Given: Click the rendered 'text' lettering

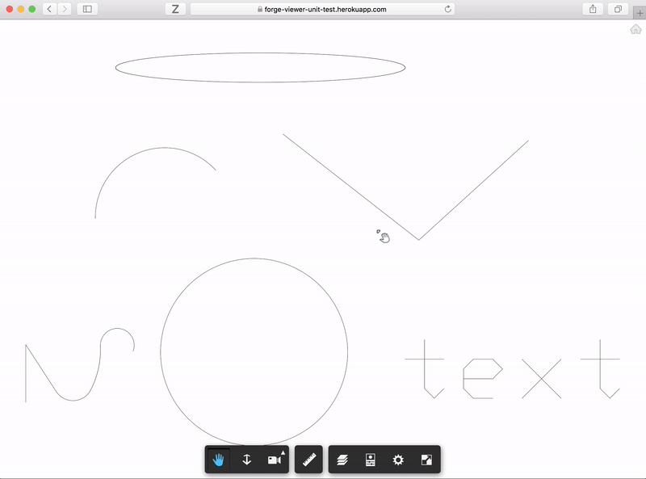Looking at the screenshot, I should tap(512, 369).
